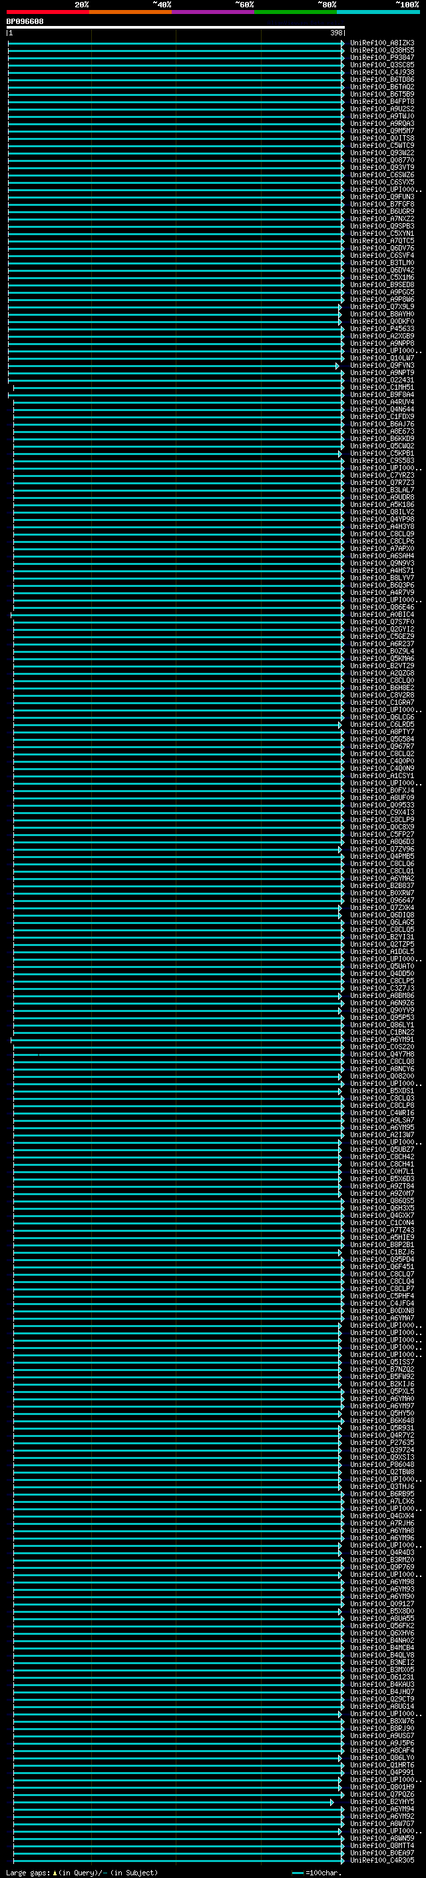Choose hit UniRef100_B6TD86

click(382, 79)
